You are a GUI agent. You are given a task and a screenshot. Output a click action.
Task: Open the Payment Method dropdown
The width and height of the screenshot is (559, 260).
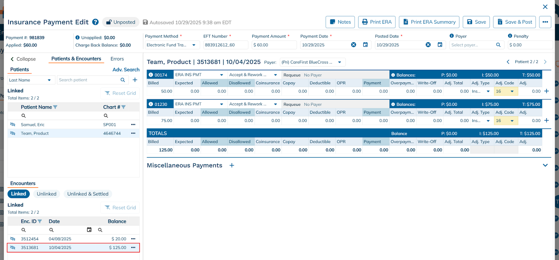coord(194,45)
